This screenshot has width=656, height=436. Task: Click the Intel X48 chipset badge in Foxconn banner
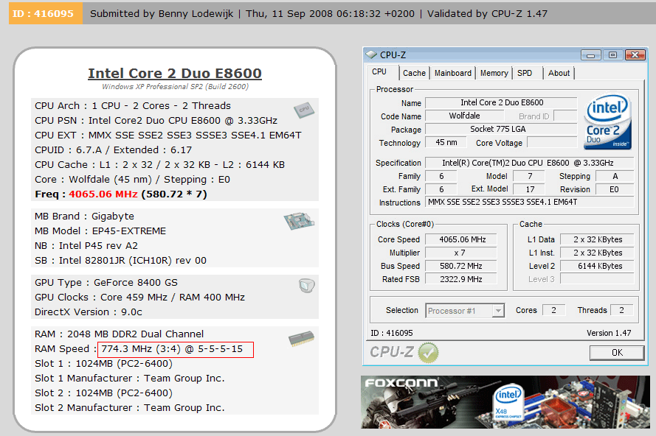click(508, 403)
